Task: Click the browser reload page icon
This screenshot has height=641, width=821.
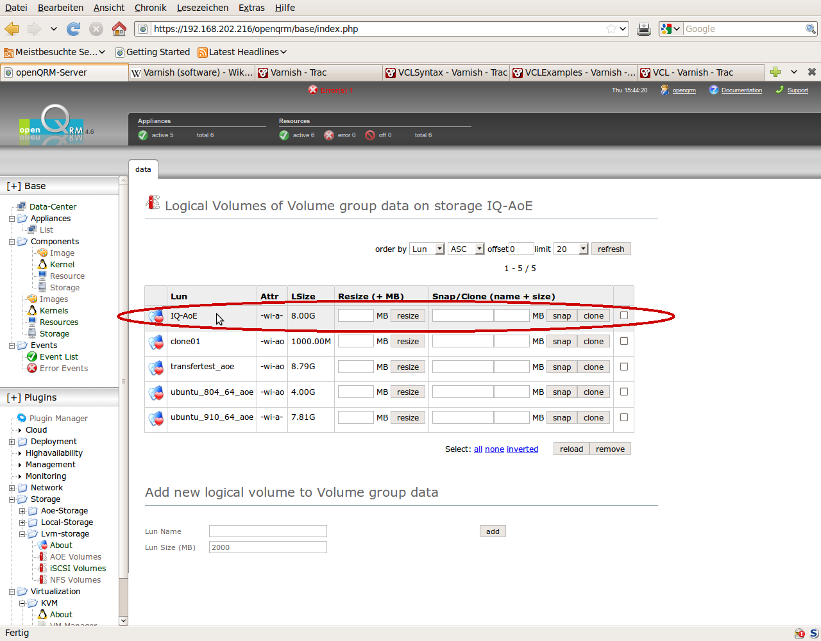Action: pos(74,29)
